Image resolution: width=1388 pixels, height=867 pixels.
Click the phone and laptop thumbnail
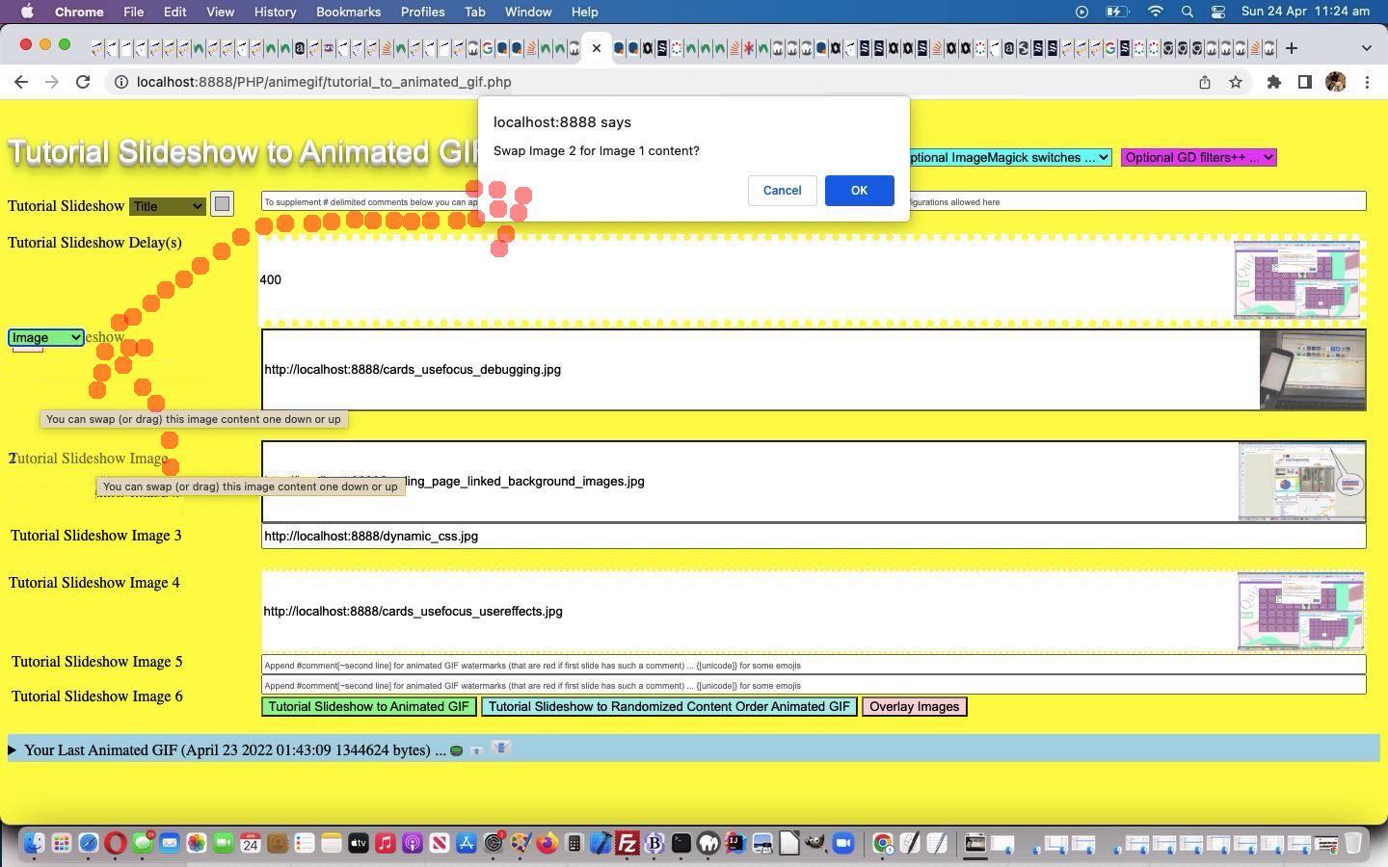coord(1313,369)
